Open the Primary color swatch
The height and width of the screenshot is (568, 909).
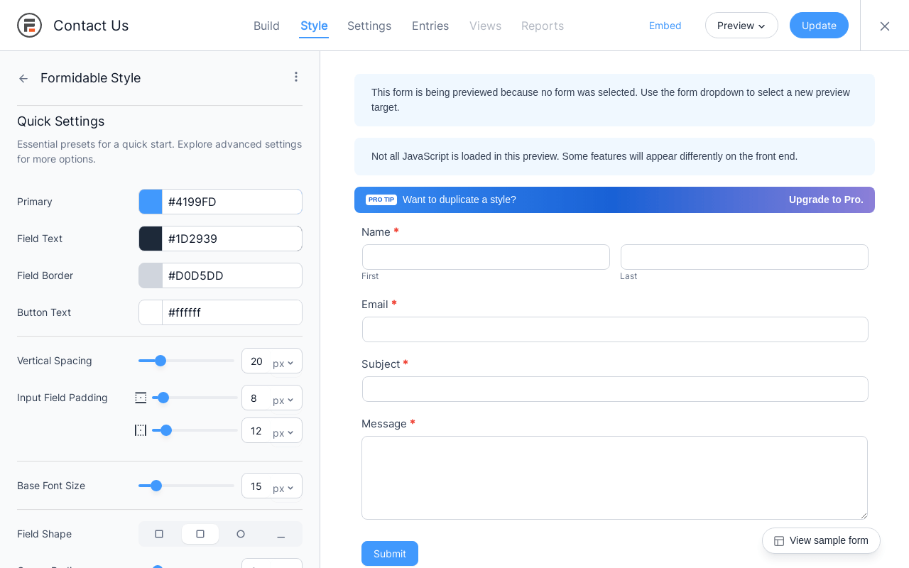151,202
